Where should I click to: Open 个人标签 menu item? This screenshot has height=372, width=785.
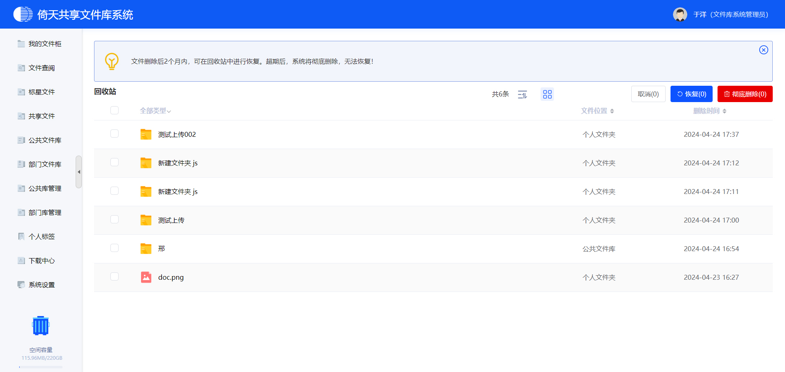(x=41, y=236)
